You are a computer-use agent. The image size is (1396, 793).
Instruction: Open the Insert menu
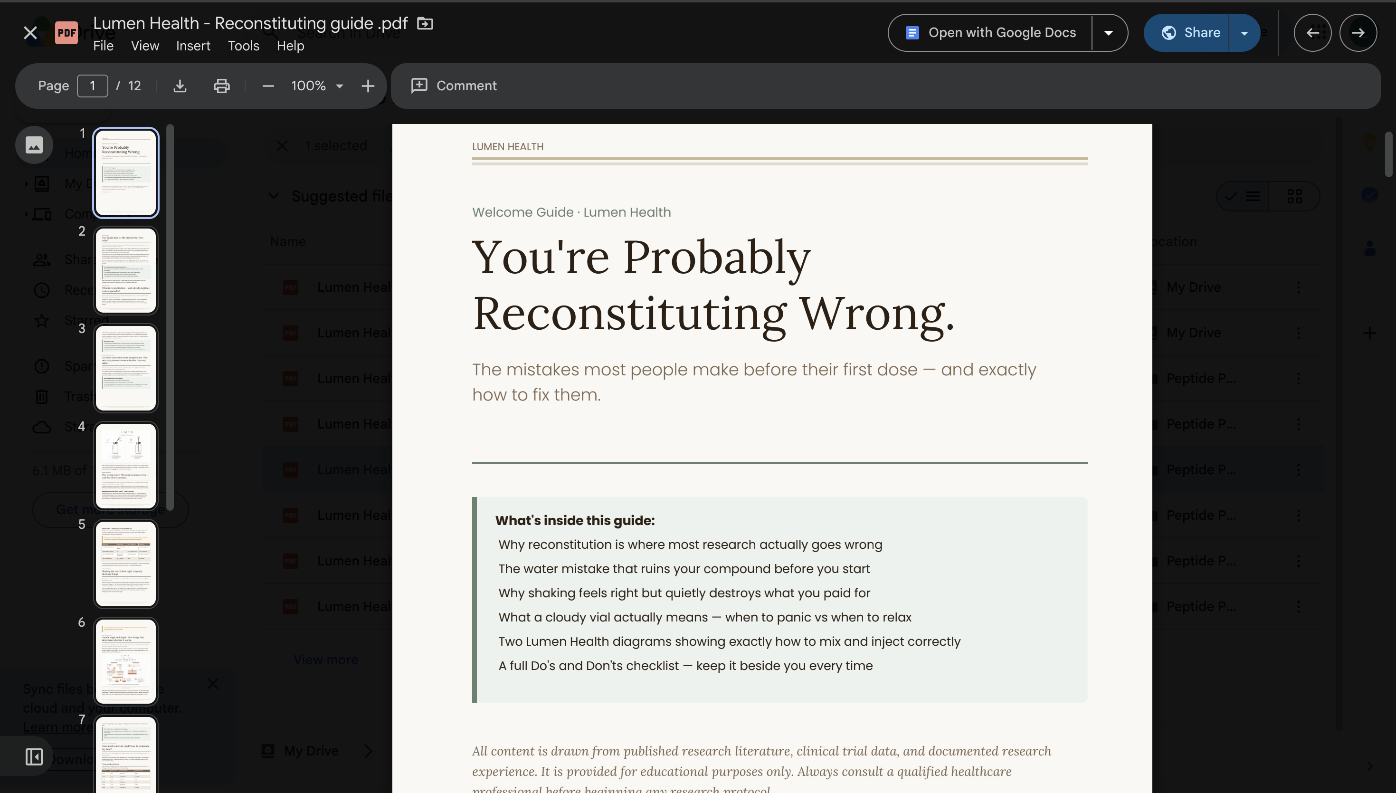tap(193, 46)
